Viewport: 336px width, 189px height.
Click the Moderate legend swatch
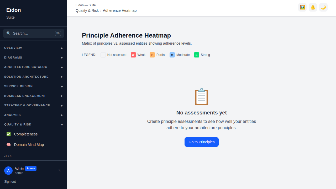[172, 55]
